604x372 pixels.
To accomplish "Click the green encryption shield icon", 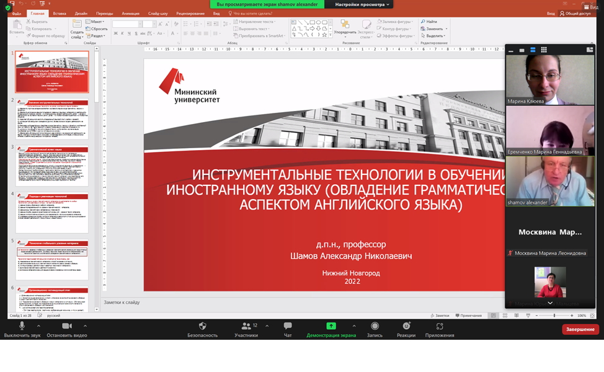I will (7, 7).
